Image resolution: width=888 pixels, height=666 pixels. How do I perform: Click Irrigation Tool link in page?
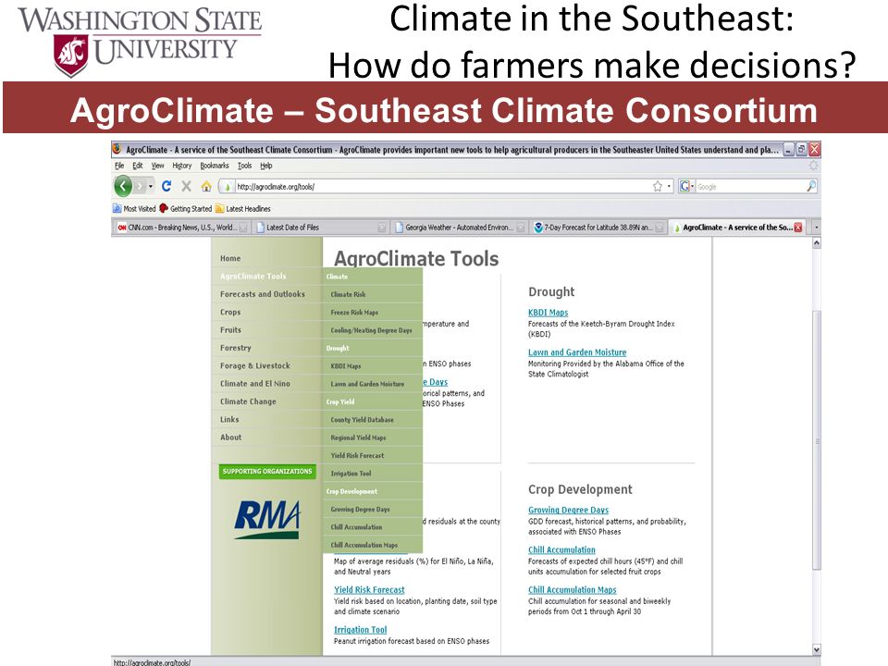point(360,630)
